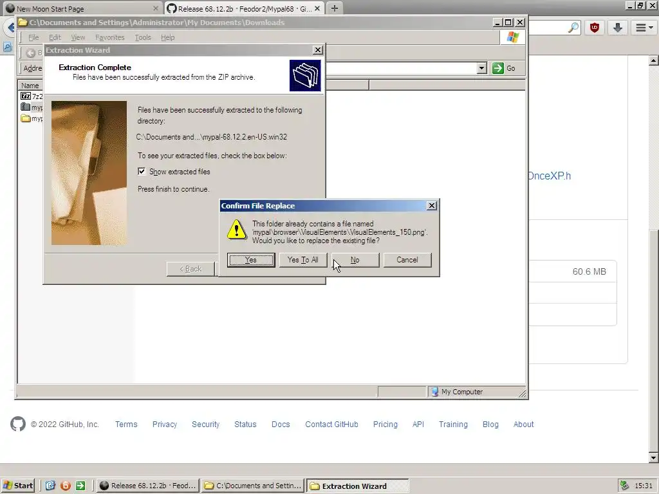Launch the orange browser quick launch icon
The height and width of the screenshot is (494, 659).
point(66,486)
